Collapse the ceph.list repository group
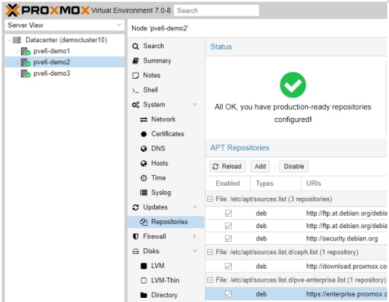389x302 pixels. pos(210,253)
